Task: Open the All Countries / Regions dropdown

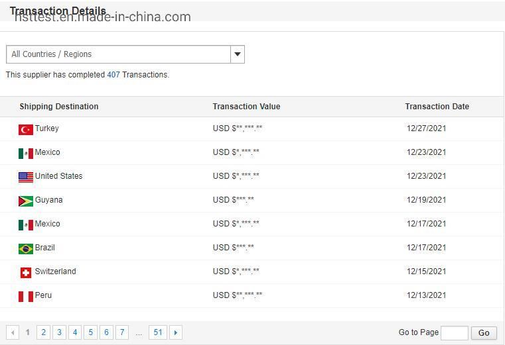Action: 125,54
